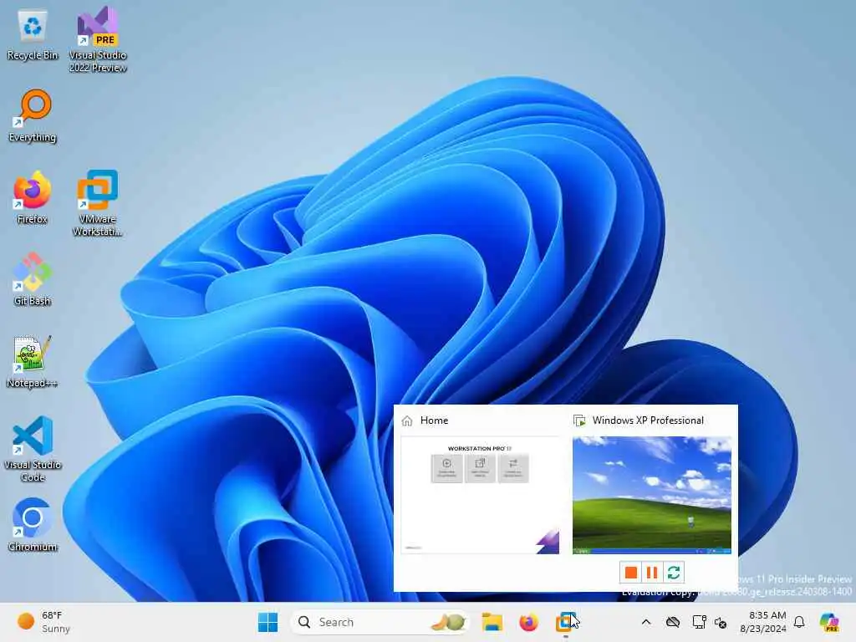Open the weather widget showing 68°F Sunny
The image size is (856, 642).
43,622
